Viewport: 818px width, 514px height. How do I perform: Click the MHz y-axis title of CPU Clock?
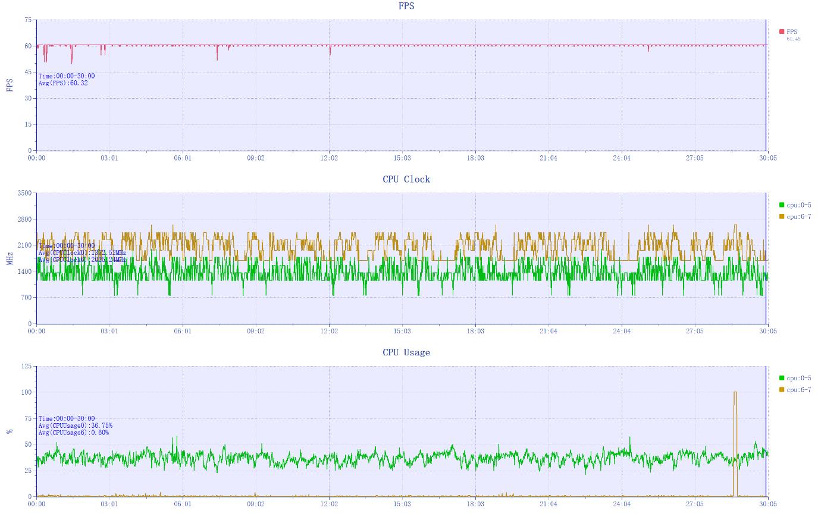click(10, 258)
